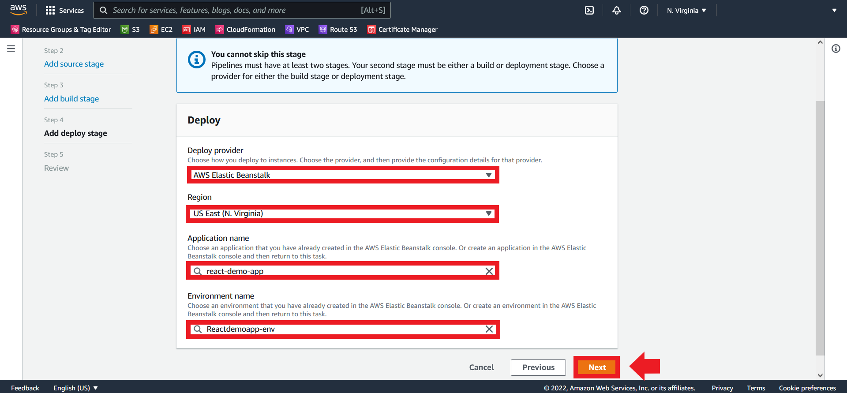The width and height of the screenshot is (847, 393).
Task: Open the Privacy link in footer
Action: click(x=722, y=388)
